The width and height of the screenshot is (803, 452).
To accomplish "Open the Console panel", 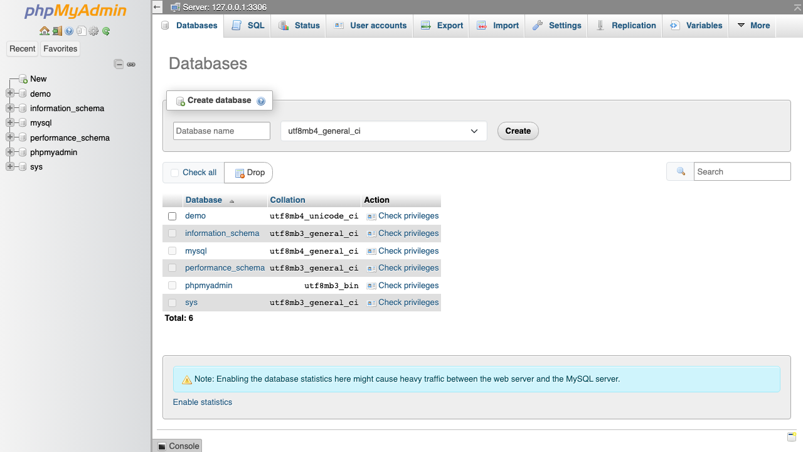I will (178, 446).
